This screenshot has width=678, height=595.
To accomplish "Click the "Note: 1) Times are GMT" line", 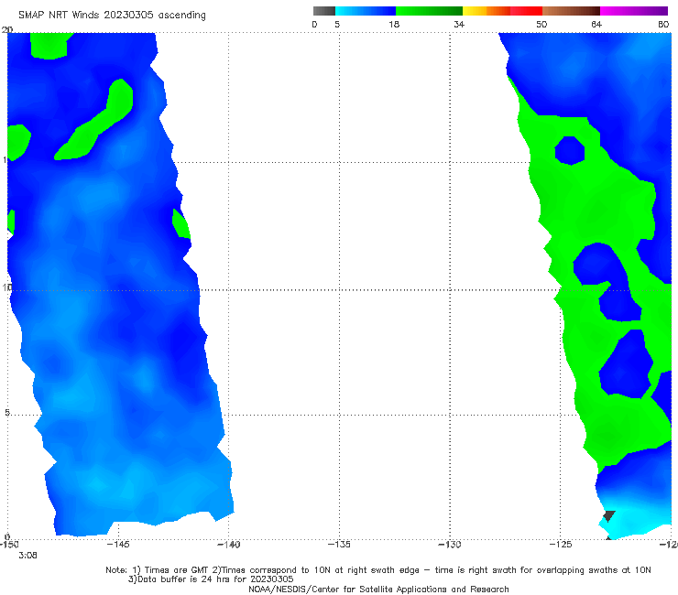I will coord(378,570).
